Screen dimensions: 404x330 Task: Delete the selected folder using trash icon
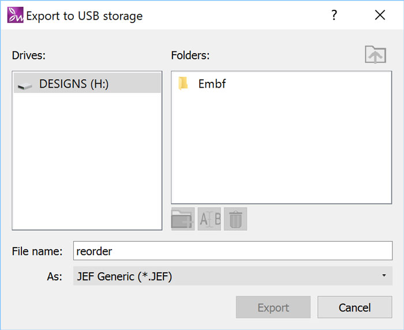pos(235,219)
